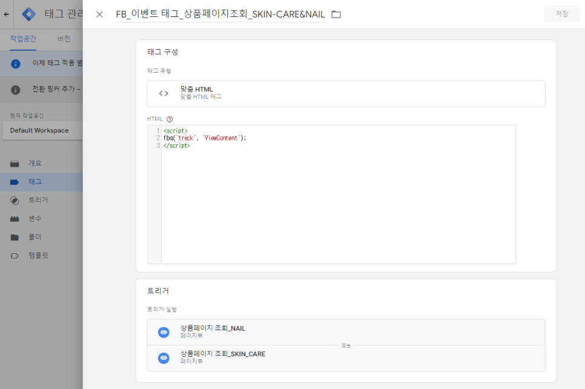Click the 변수 variable block icon
This screenshot has height=389, width=585.
(x=15, y=219)
